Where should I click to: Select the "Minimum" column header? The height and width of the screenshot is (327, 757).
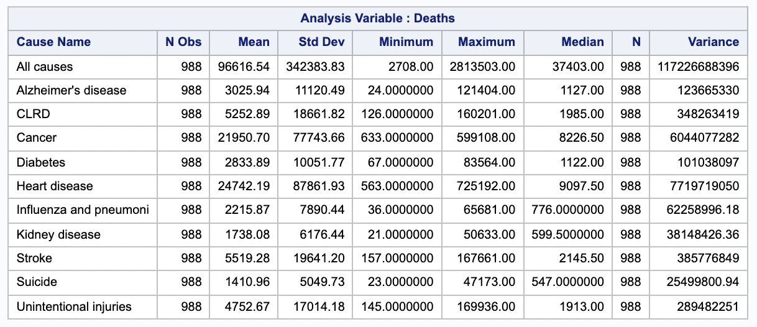[406, 42]
